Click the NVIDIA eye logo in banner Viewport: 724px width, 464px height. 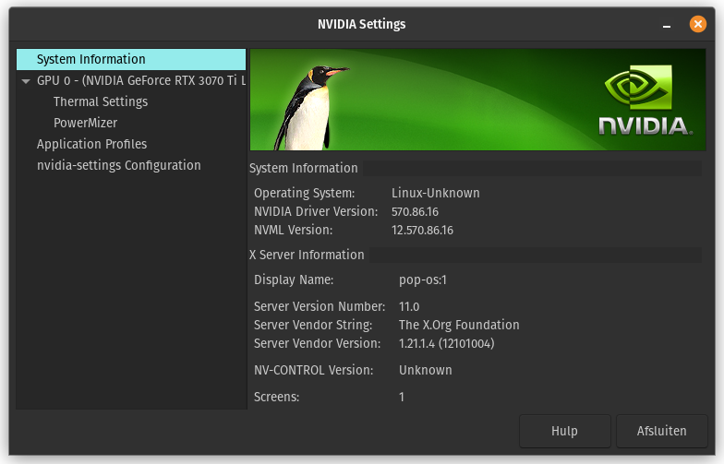(639, 88)
